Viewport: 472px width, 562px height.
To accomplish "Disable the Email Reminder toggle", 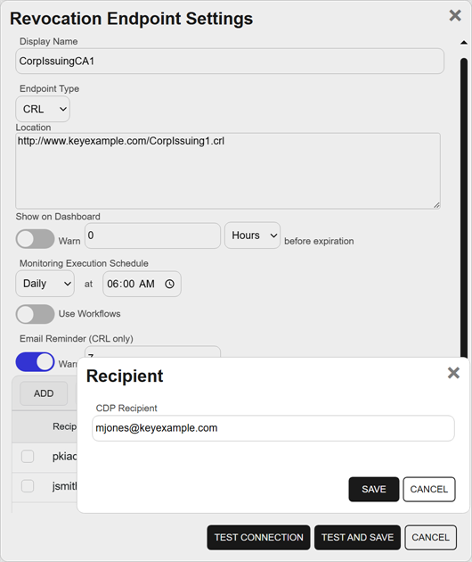I will pyautogui.click(x=35, y=362).
